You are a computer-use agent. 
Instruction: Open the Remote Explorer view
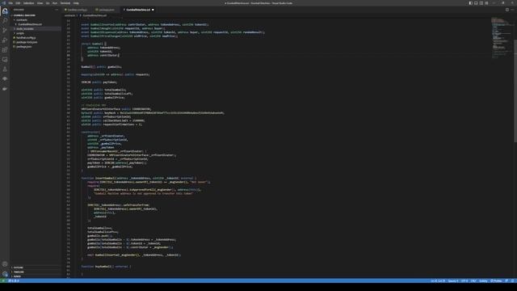tap(5, 60)
